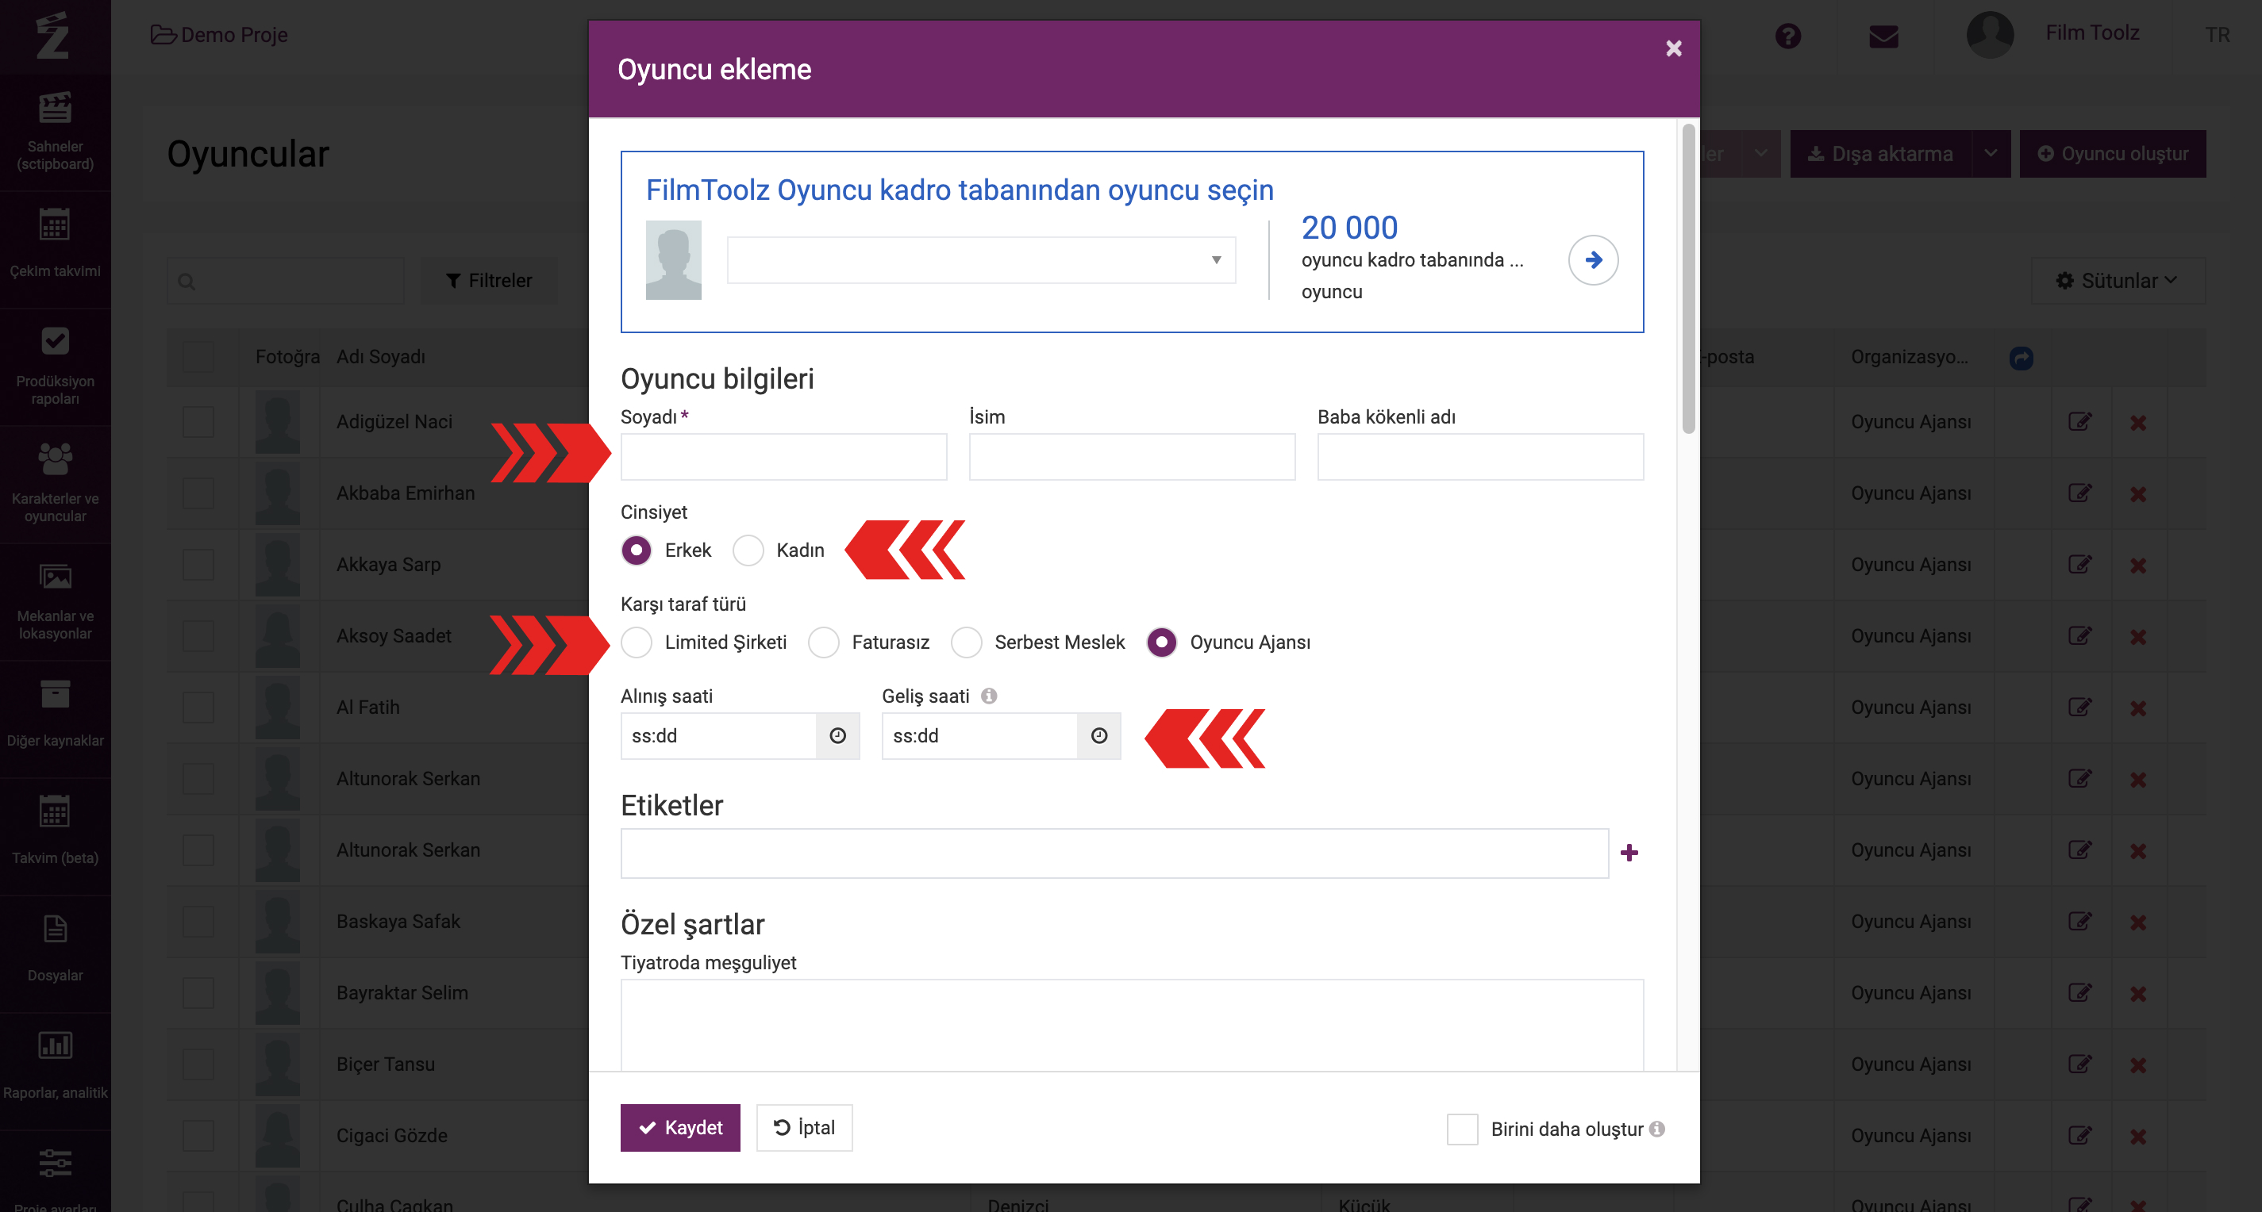The image size is (2262, 1212).
Task: Click Dışa aktarma export button
Action: [x=1880, y=154]
